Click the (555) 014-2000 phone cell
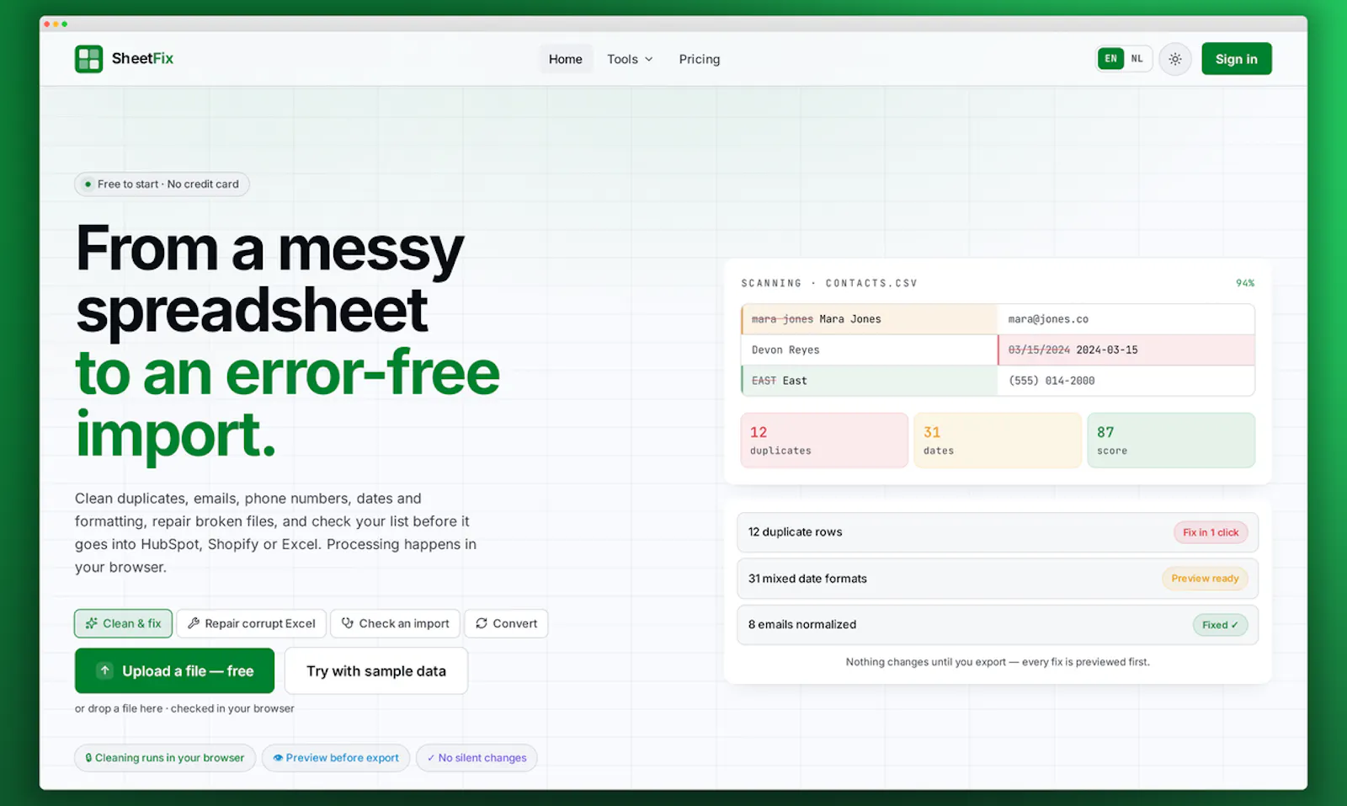The image size is (1347, 806). (1126, 381)
